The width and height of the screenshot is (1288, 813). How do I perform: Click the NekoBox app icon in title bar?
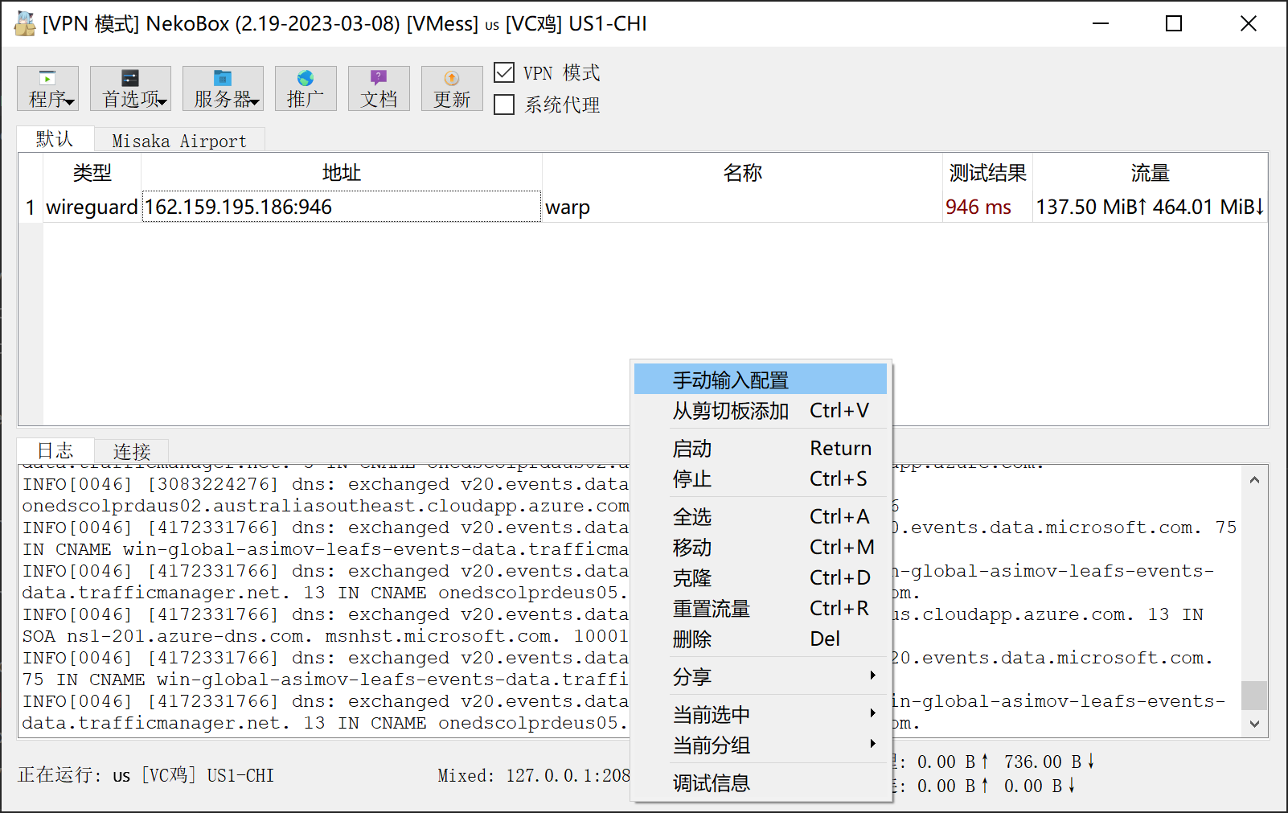pyautogui.click(x=24, y=24)
